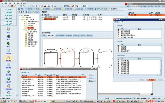This screenshot has height=103, width=165.
Task: Check the 暂停/继续流程 permission checkbox
Action: click(x=118, y=30)
